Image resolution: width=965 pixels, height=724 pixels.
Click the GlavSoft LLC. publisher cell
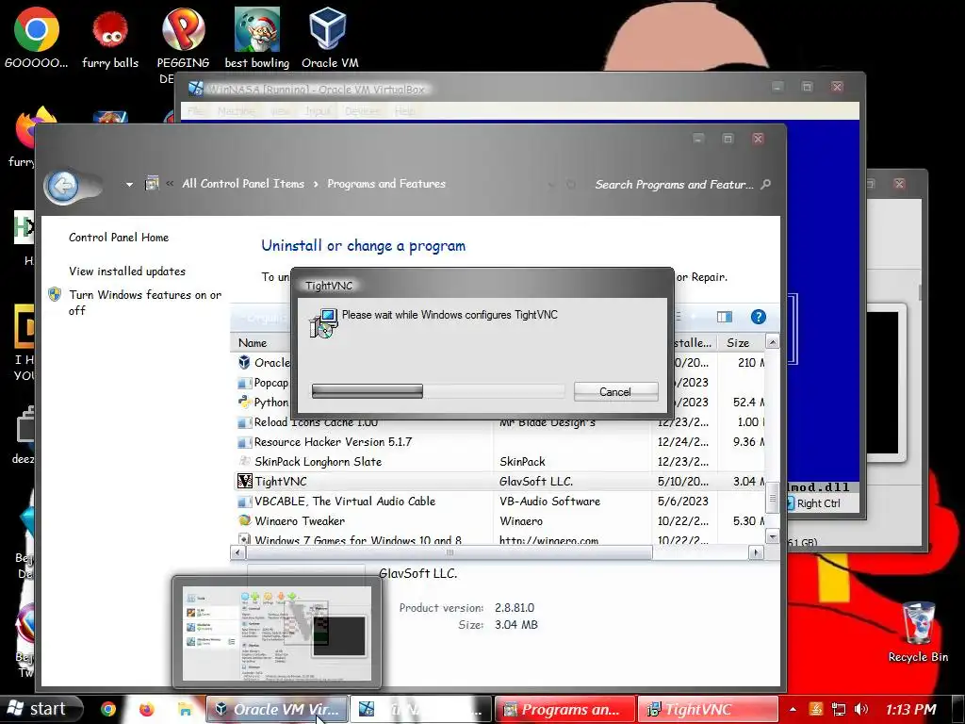coord(536,481)
